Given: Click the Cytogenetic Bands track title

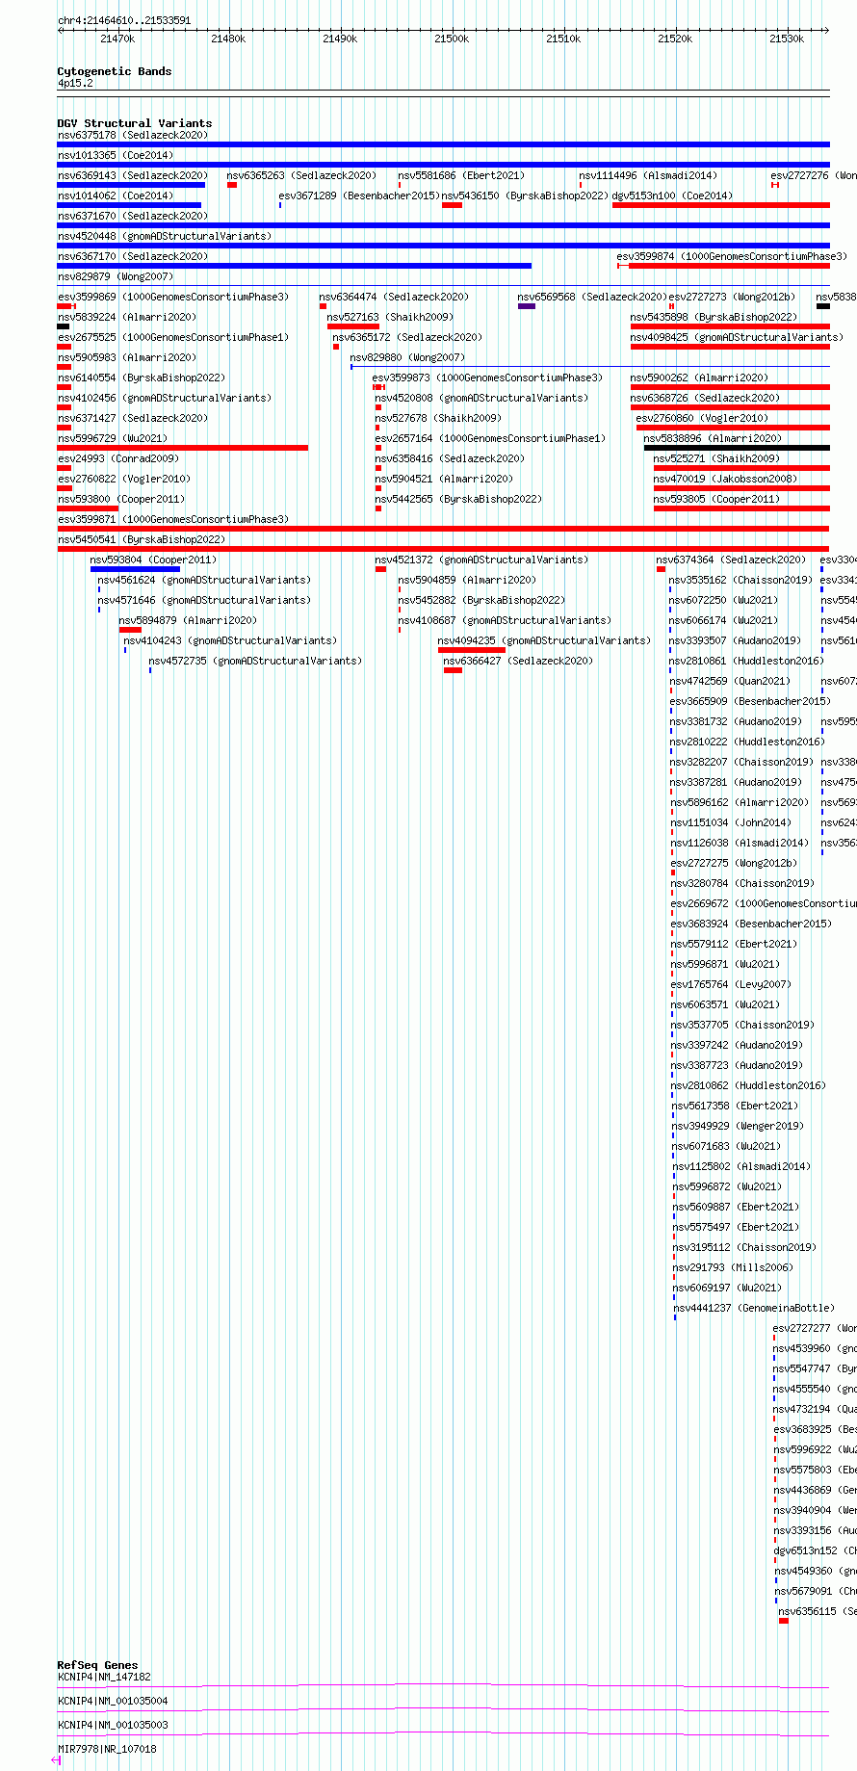Looking at the screenshot, I should tap(114, 71).
